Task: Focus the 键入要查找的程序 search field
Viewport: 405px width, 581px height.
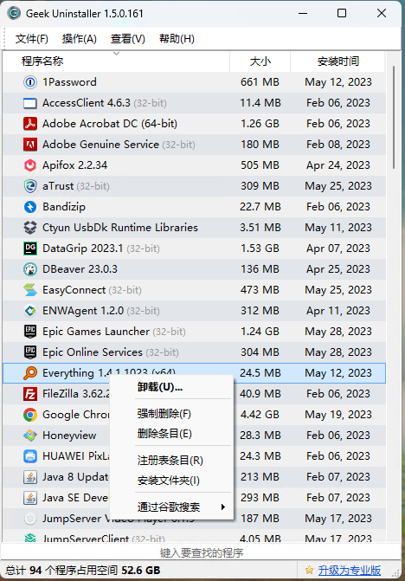Action: (201, 552)
